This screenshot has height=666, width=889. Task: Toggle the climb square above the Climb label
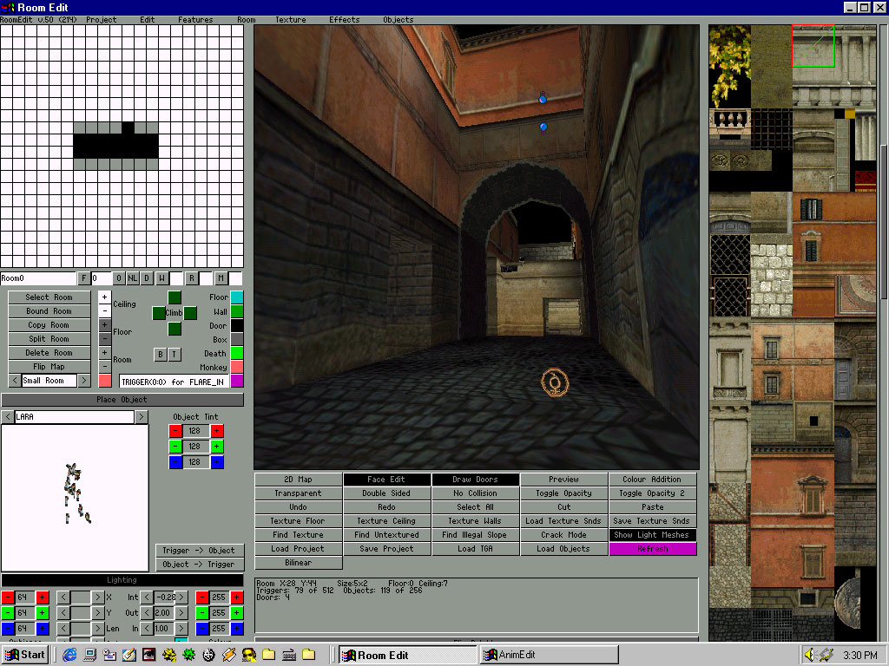pyautogui.click(x=175, y=297)
